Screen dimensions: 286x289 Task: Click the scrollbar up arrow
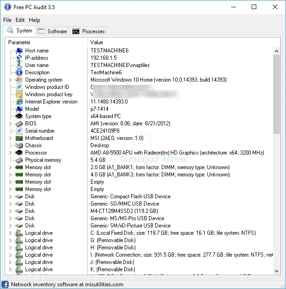[x=276, y=51]
